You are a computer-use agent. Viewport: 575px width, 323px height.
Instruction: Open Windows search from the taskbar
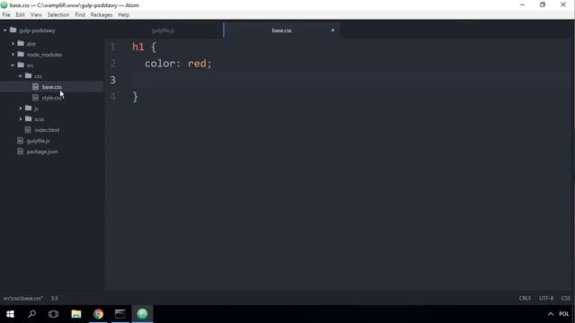[x=32, y=314]
